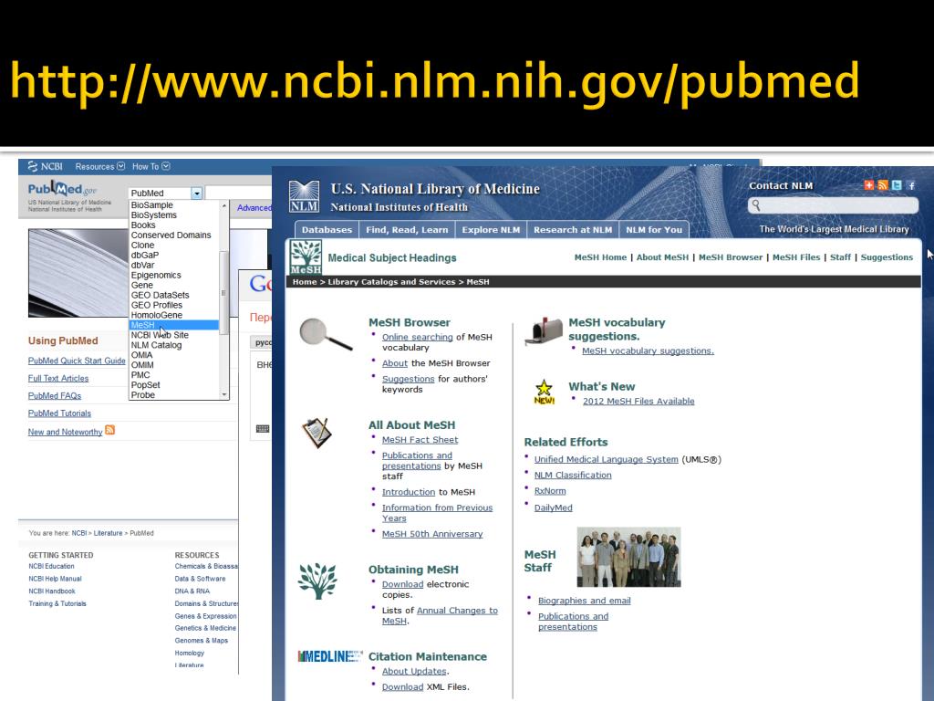Open the MeSH 50th Anniversary link
The width and height of the screenshot is (934, 701).
pyautogui.click(x=432, y=534)
